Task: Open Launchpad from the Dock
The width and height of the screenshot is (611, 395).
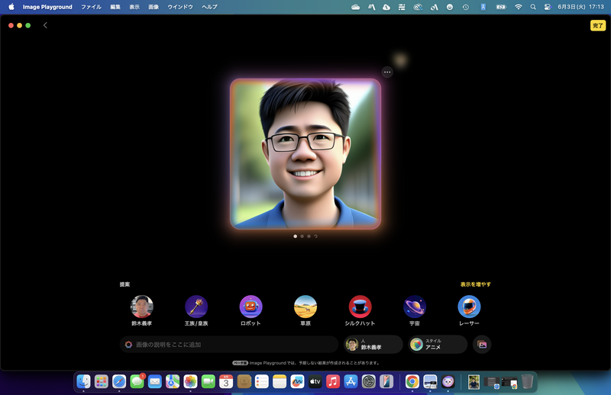Action: [102, 382]
